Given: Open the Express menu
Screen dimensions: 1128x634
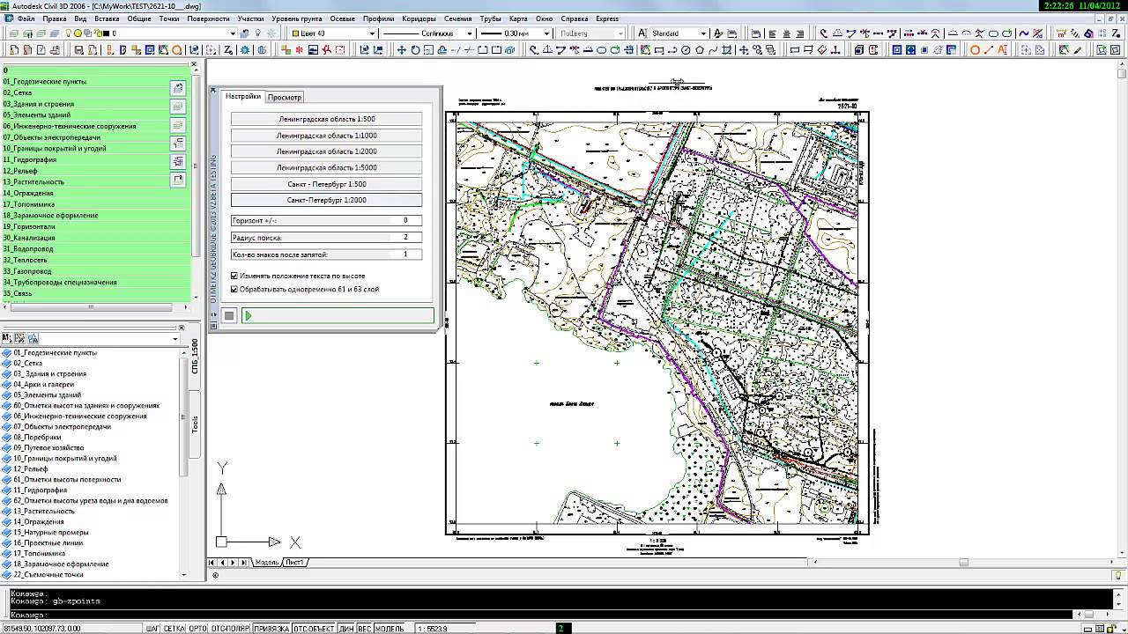Looking at the screenshot, I should point(607,18).
